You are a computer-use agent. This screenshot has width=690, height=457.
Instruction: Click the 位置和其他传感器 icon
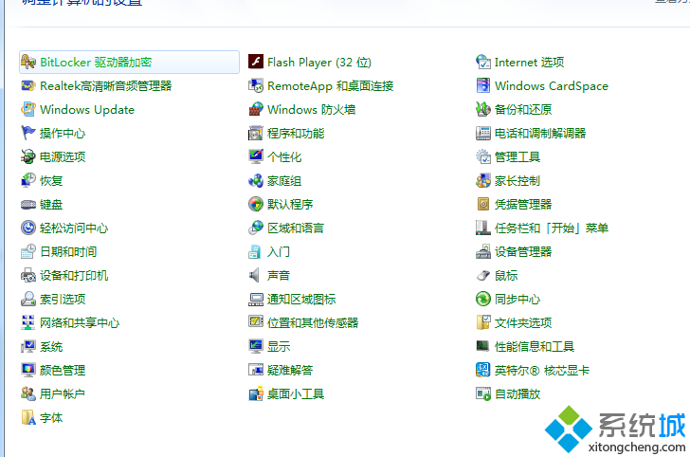click(x=256, y=322)
